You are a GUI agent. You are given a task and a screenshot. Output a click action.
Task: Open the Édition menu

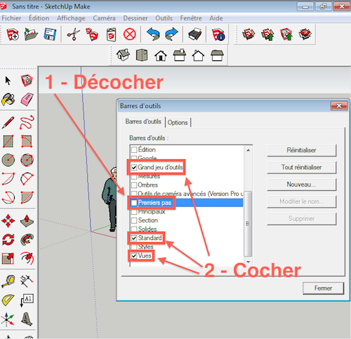(39, 18)
